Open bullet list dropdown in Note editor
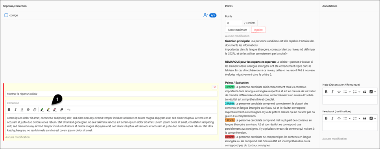 pos(347,92)
